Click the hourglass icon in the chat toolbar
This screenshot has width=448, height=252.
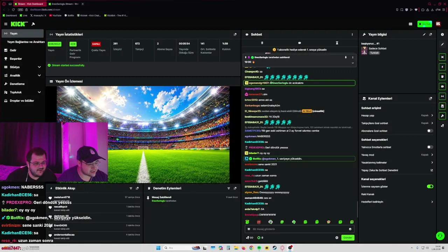coord(337,43)
